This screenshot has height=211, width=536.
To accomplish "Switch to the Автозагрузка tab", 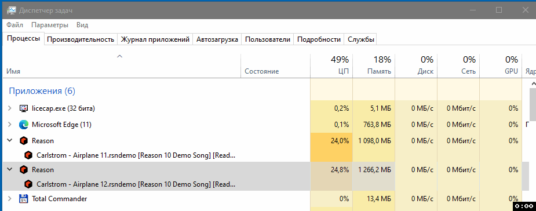I will 217,39.
